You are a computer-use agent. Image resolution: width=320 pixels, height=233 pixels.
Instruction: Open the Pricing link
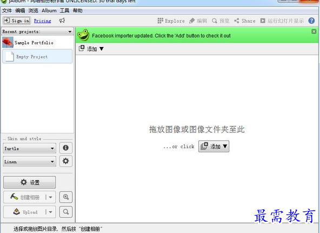43,21
